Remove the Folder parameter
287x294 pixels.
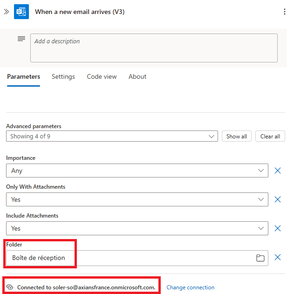click(x=278, y=258)
